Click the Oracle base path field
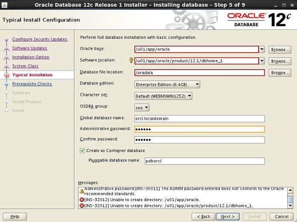Image resolution: width=297 pixels, height=222 pixels. pos(197,49)
